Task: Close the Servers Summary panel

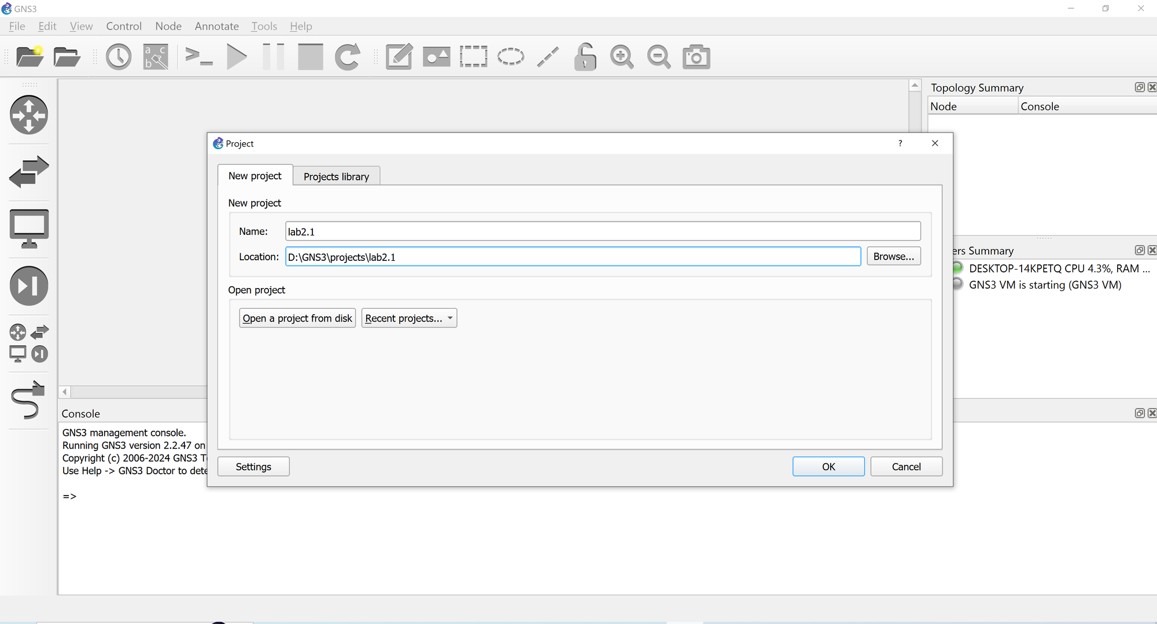Action: click(x=1152, y=250)
